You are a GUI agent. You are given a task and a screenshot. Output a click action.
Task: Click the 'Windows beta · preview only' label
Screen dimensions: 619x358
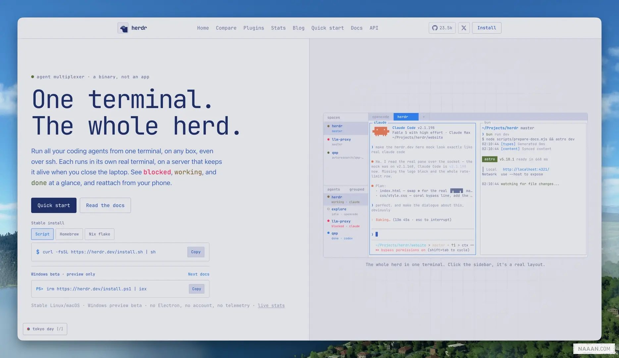[x=63, y=274]
